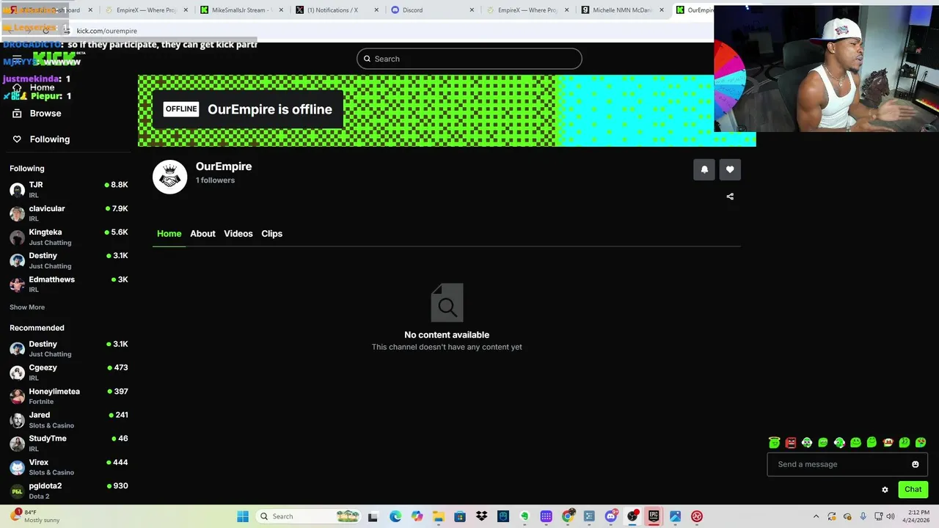Switch to Michelle NMN McDaniel browser tab

(622, 10)
